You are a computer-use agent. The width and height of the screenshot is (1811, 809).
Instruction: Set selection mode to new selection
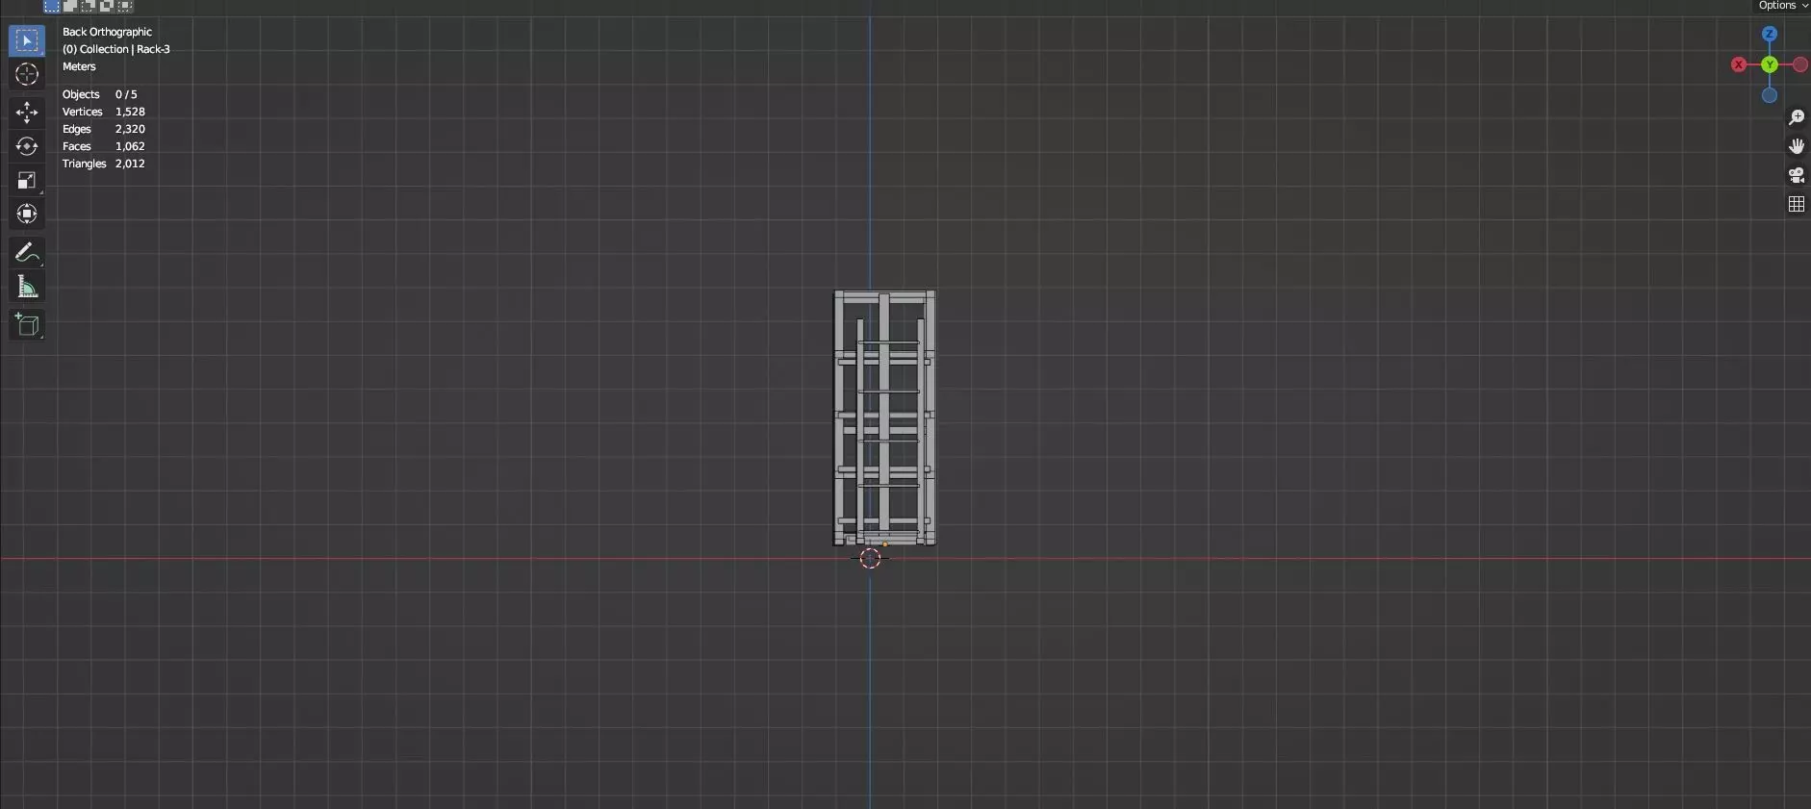coord(52,6)
